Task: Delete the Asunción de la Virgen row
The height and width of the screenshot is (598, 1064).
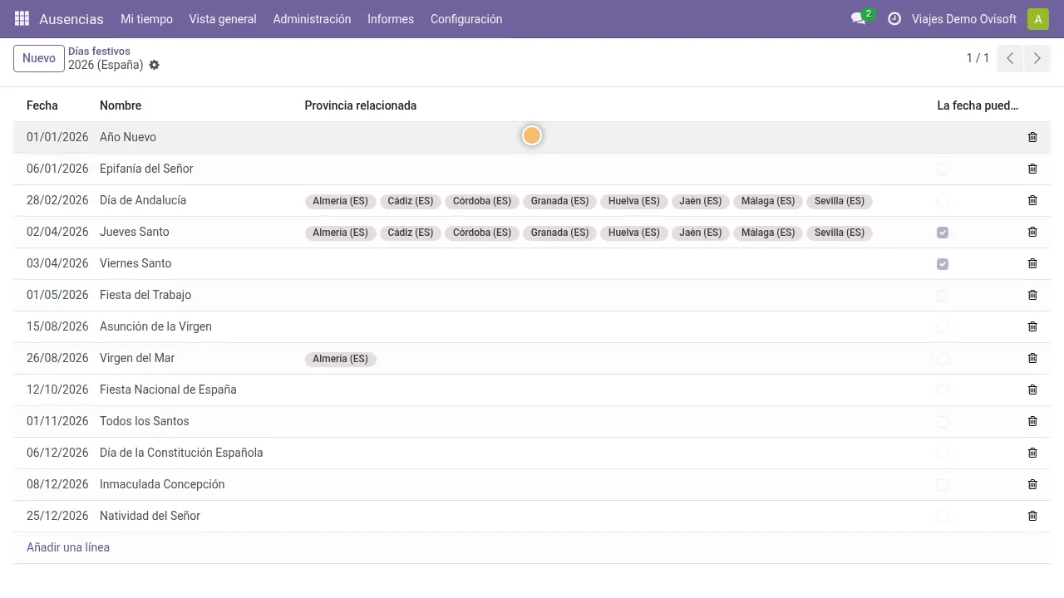Action: pyautogui.click(x=1032, y=326)
